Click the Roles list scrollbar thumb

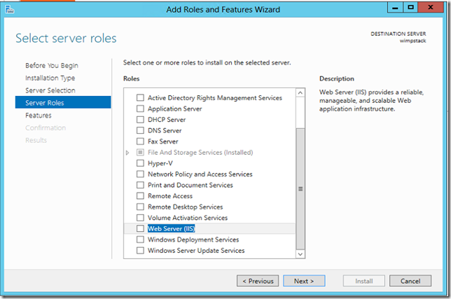tap(300, 189)
